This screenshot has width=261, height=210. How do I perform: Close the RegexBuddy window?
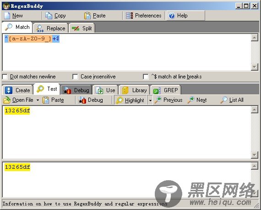(255, 6)
